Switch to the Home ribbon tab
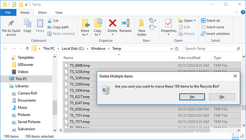 [25, 13]
